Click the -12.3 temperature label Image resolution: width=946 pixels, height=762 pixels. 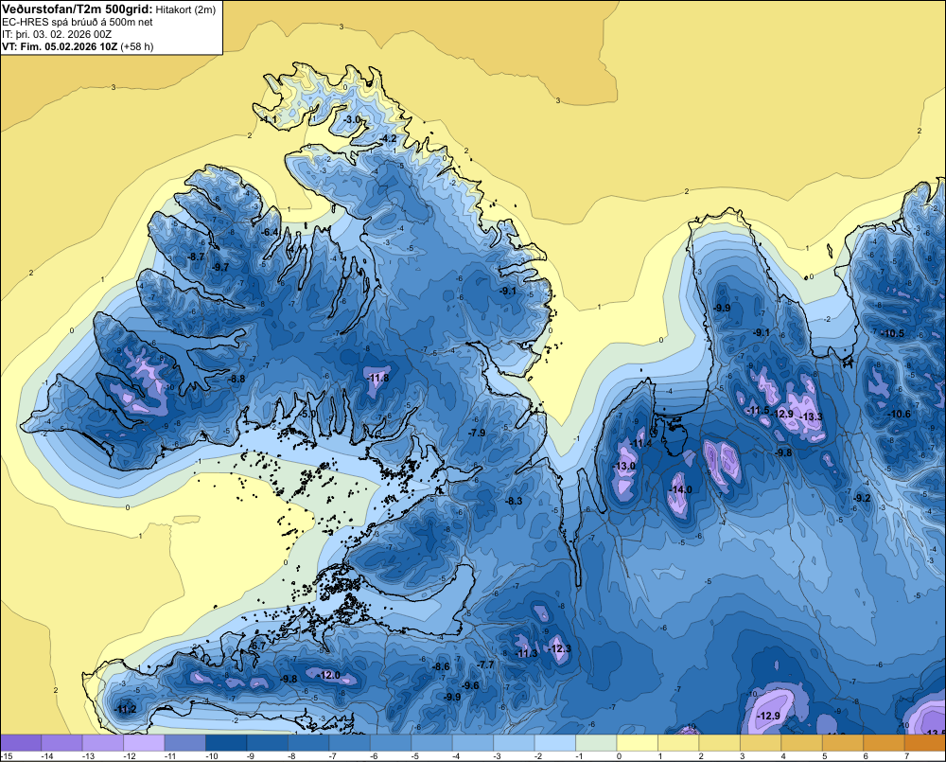pyautogui.click(x=559, y=648)
